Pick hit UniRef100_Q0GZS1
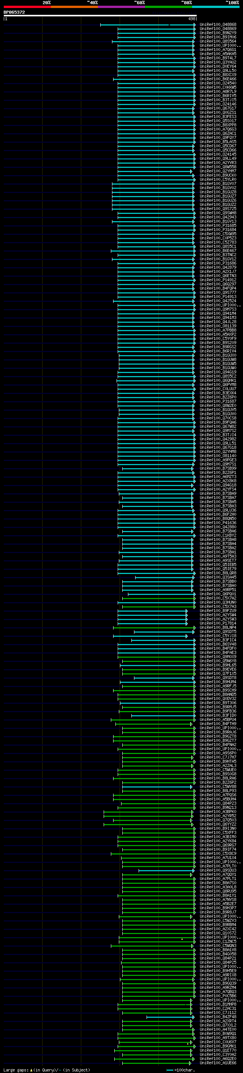Screen dimensions: 243x1073 [x=218, y=112]
